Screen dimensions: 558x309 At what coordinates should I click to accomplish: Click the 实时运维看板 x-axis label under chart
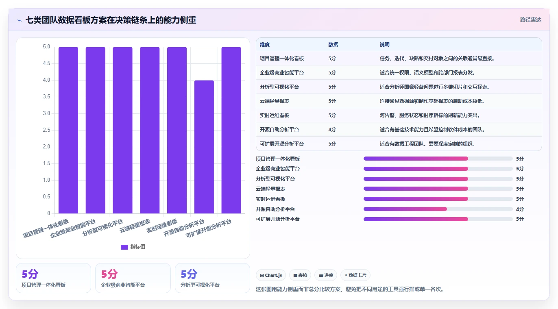click(162, 226)
